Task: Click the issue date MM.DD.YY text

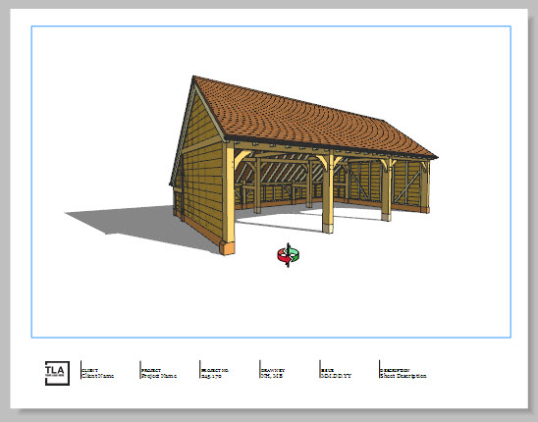Action: pyautogui.click(x=336, y=376)
